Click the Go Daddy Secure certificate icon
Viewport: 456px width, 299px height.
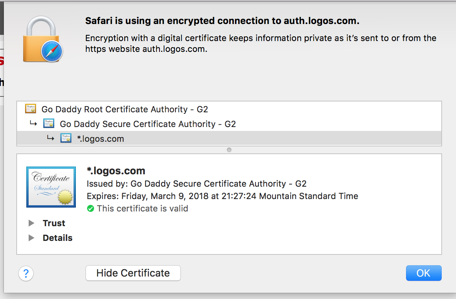point(48,123)
